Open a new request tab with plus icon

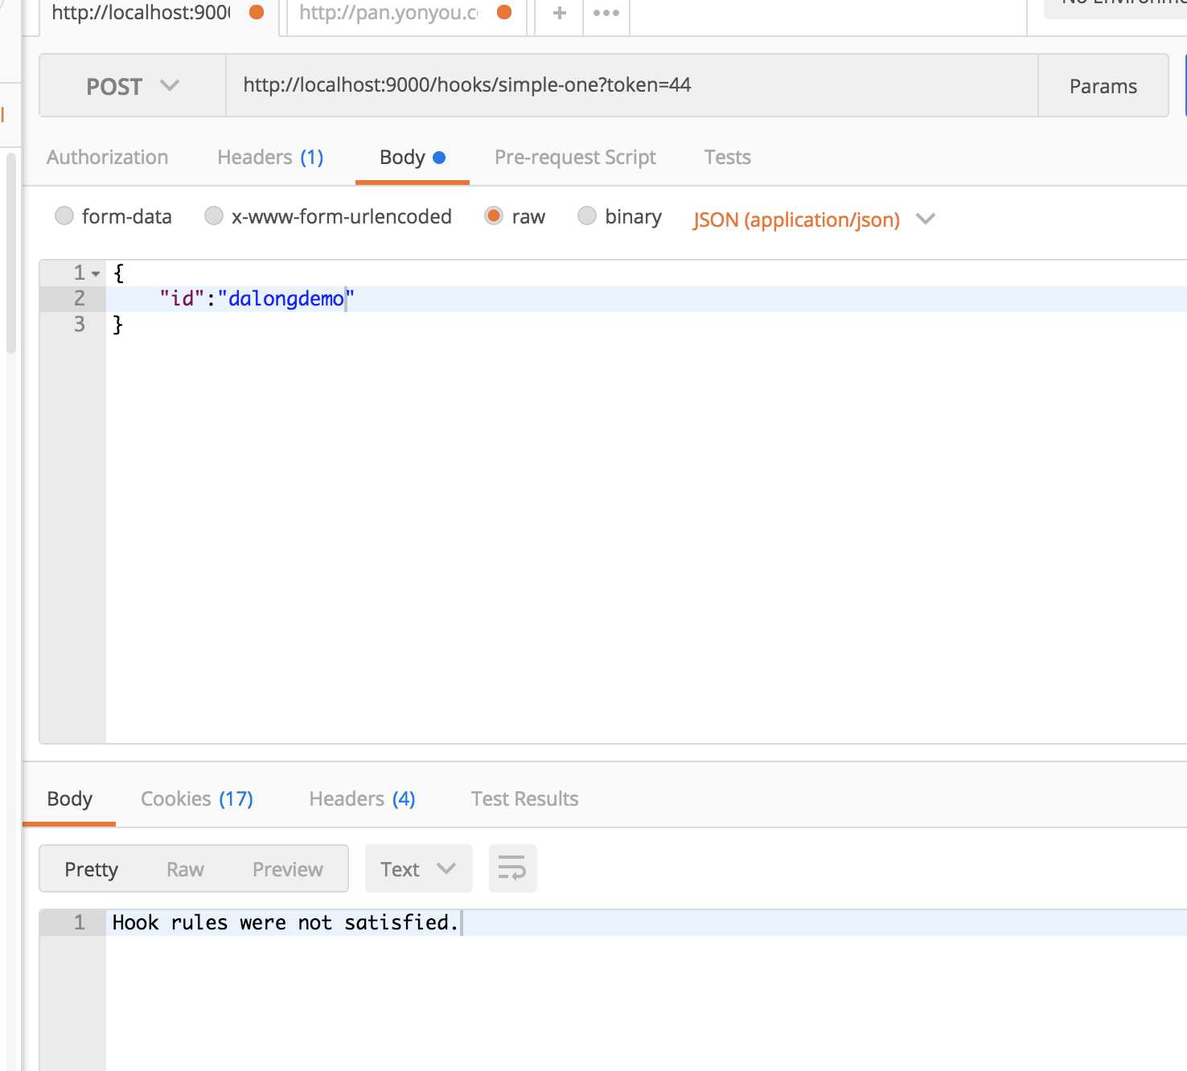point(560,13)
